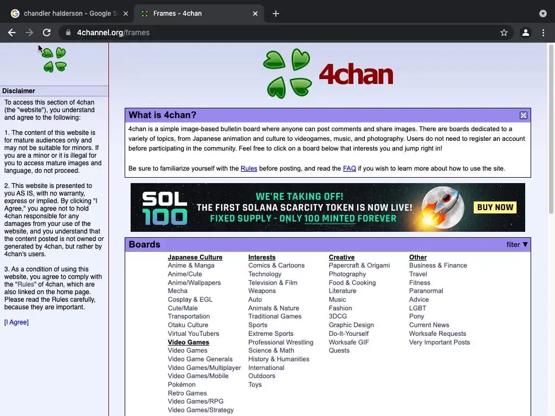Open the Graphic Design board
This screenshot has width=555, height=416.
point(351,325)
